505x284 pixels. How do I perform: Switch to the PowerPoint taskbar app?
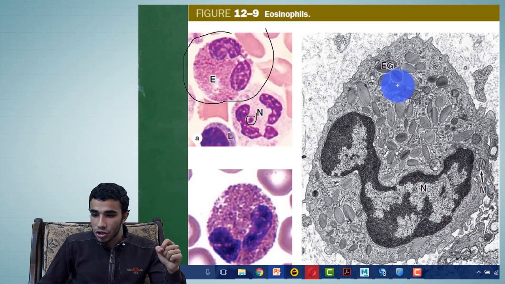(277, 272)
